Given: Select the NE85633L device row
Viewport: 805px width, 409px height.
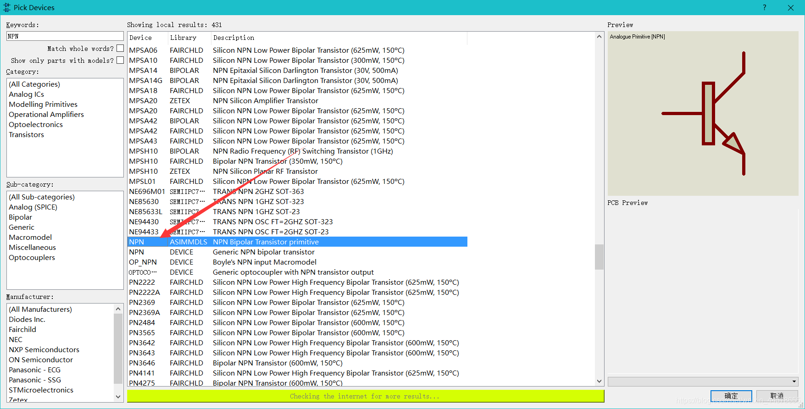Looking at the screenshot, I should click(297, 211).
